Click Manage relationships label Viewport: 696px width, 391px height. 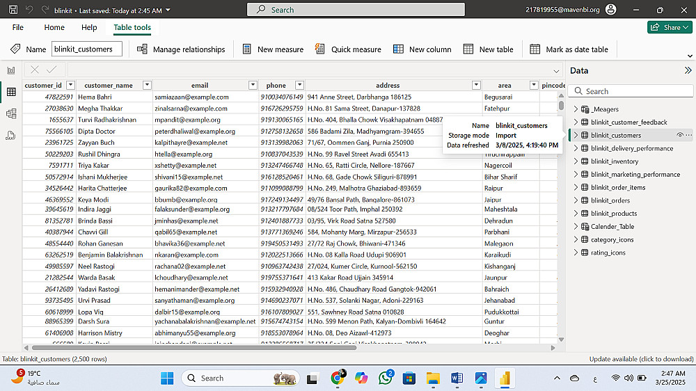pos(189,49)
